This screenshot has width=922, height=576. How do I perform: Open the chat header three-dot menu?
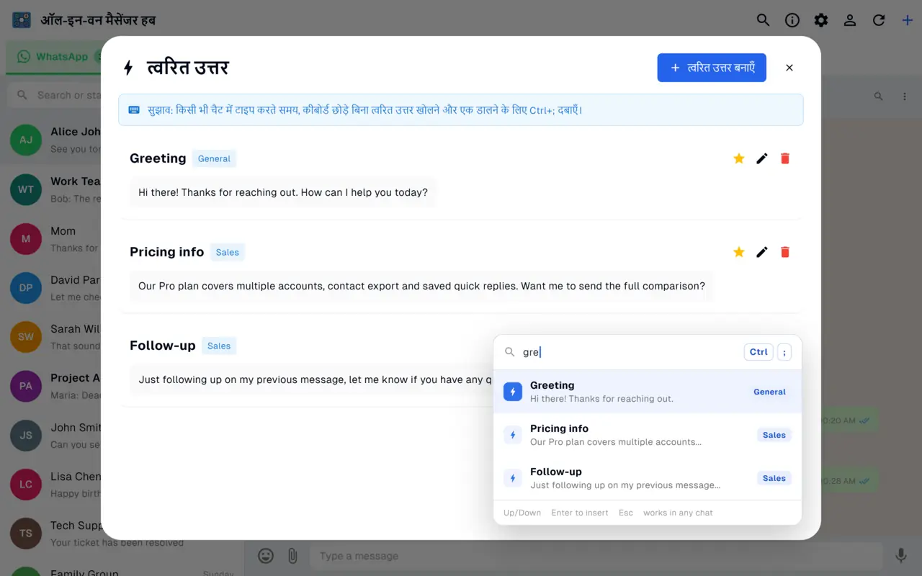click(905, 96)
